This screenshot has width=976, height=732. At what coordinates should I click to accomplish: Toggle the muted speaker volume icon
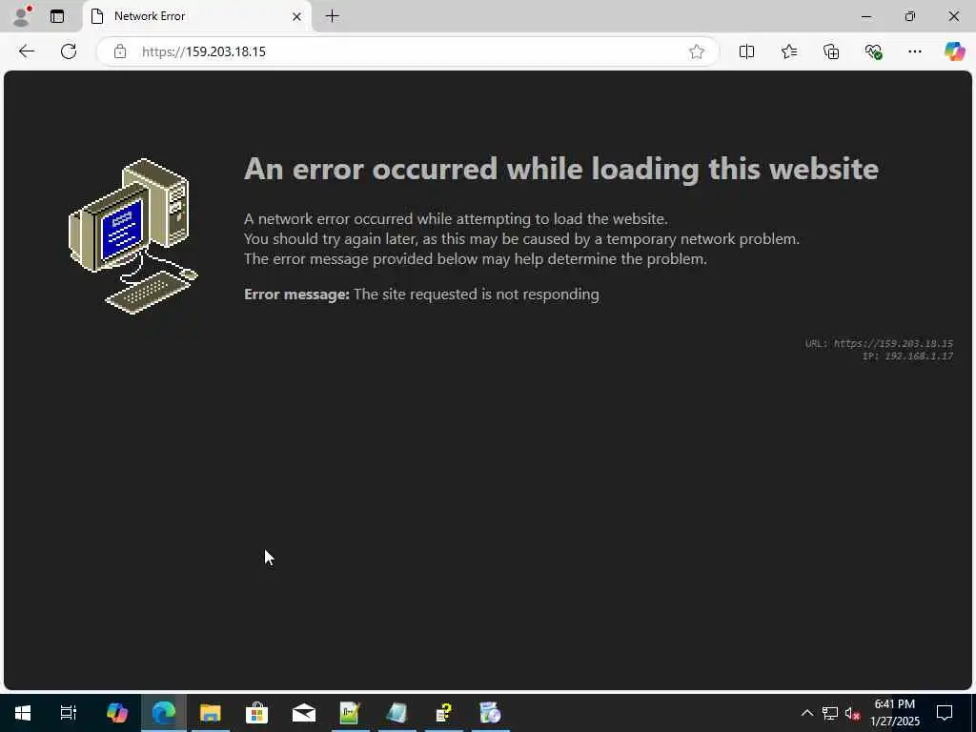coord(852,713)
